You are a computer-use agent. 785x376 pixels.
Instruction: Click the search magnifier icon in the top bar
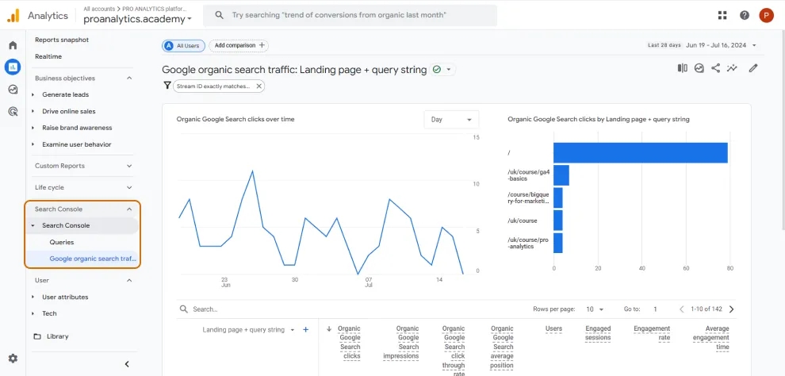[219, 15]
